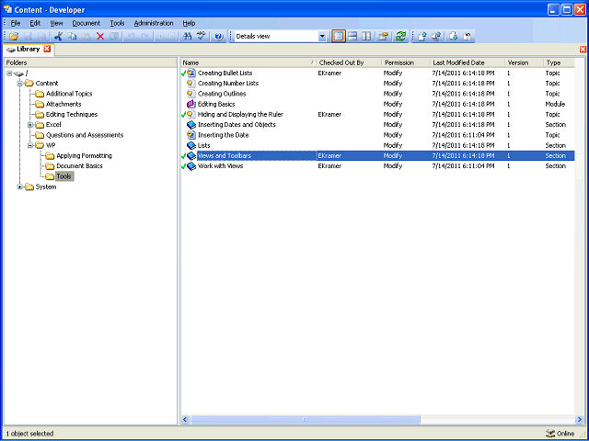Click the Lists section book icon
The width and height of the screenshot is (589, 441).
pyautogui.click(x=191, y=145)
